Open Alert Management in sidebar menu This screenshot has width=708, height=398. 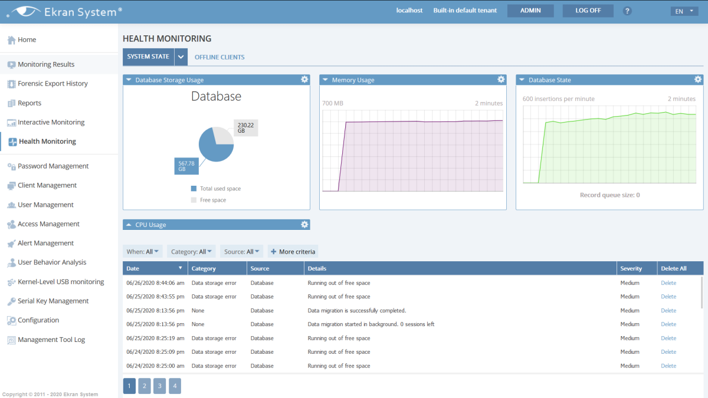click(45, 243)
